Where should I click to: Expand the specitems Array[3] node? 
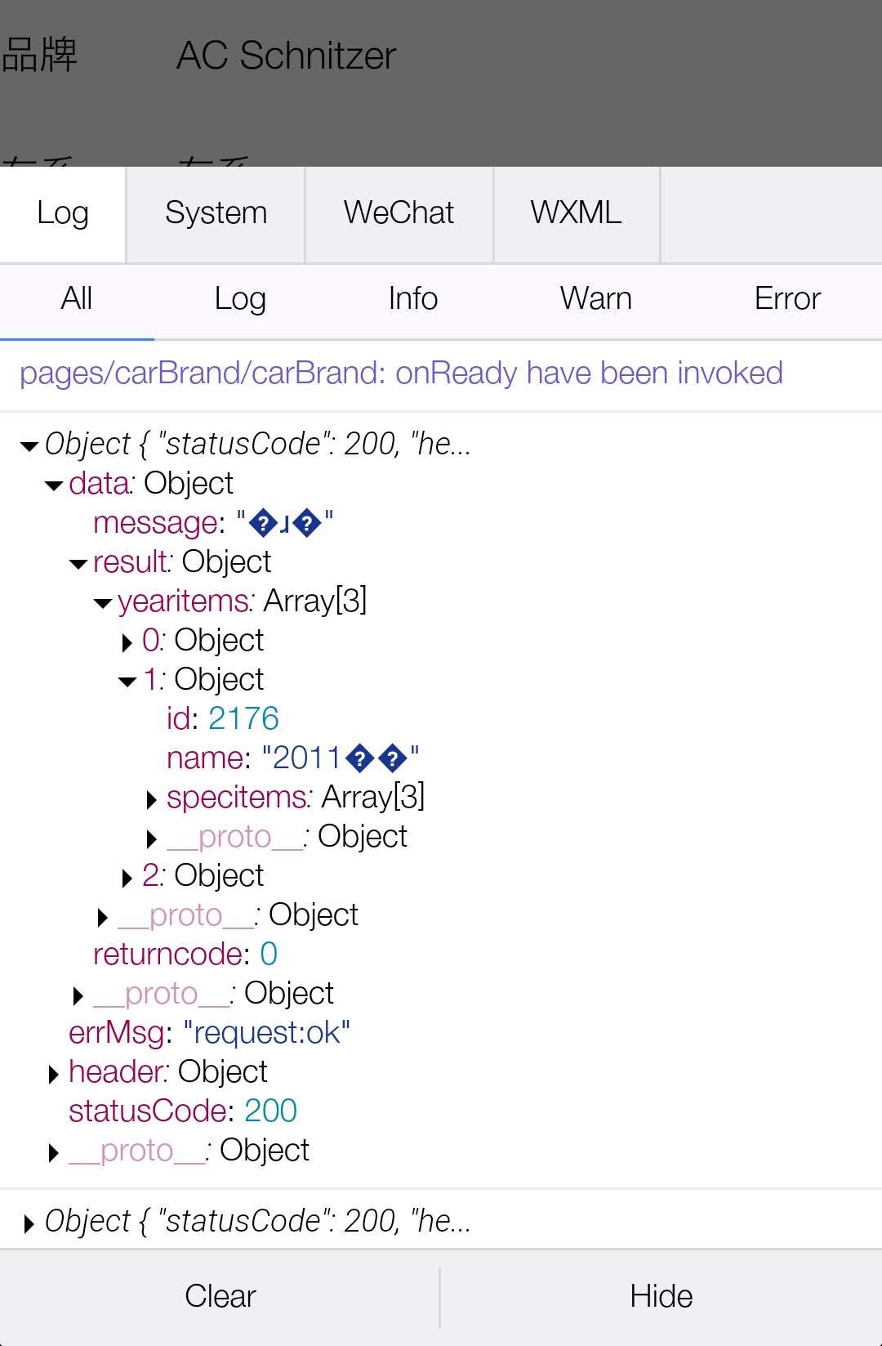pyautogui.click(x=152, y=800)
